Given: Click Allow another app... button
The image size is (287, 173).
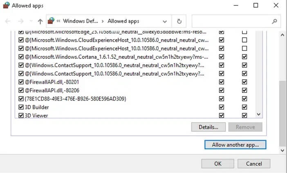Looking at the screenshot, I should click(x=235, y=145).
